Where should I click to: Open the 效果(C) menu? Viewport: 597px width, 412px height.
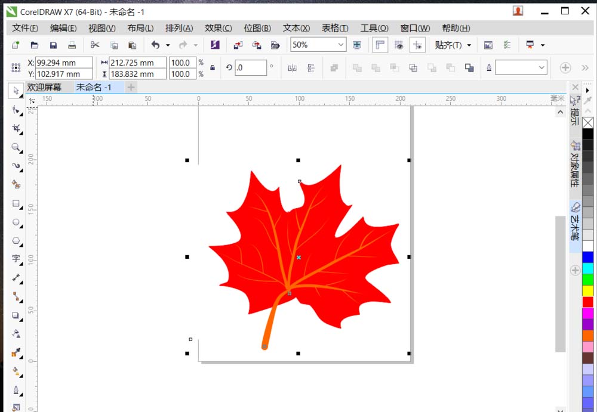point(218,28)
